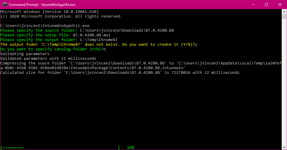Click the yellow 'output foder does not exist' line
Viewport: 287px width, 150px height.
click(99, 45)
